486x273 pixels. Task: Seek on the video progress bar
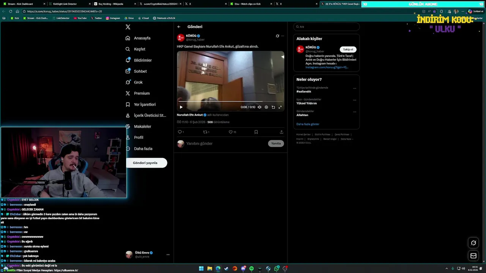(x=230, y=101)
